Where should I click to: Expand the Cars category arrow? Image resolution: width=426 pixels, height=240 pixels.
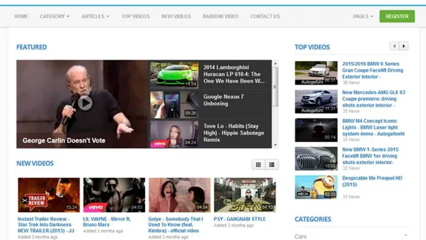(x=406, y=235)
